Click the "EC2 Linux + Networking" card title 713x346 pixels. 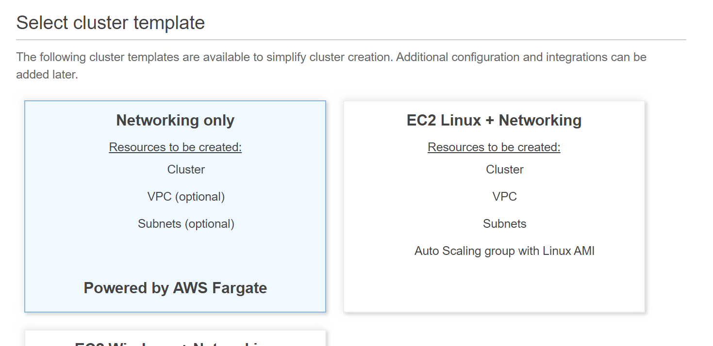click(494, 120)
